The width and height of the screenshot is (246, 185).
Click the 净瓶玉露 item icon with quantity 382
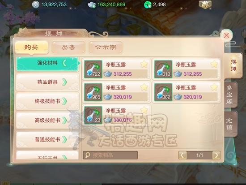coord(163,92)
